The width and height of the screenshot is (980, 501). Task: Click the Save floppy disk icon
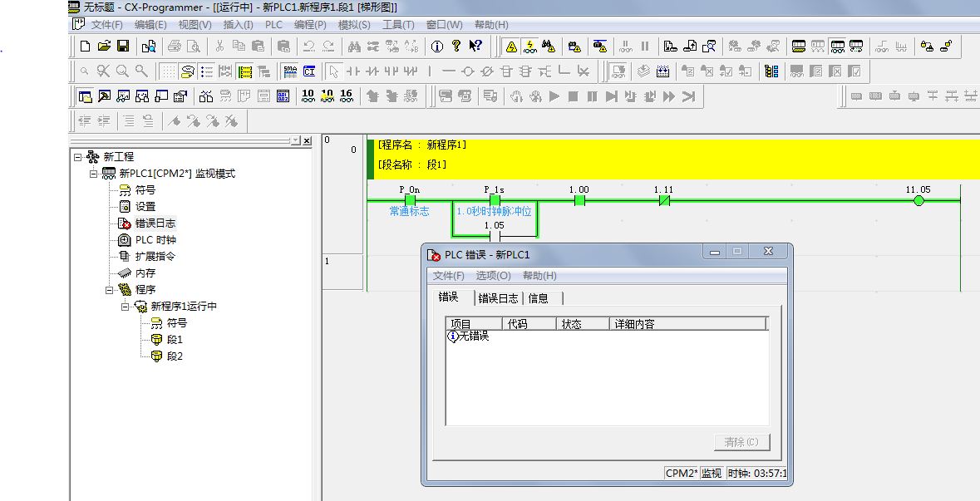(122, 47)
